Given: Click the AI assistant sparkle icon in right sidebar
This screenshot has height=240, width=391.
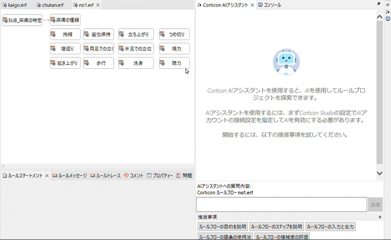Looking at the screenshot, I should coord(388,12).
